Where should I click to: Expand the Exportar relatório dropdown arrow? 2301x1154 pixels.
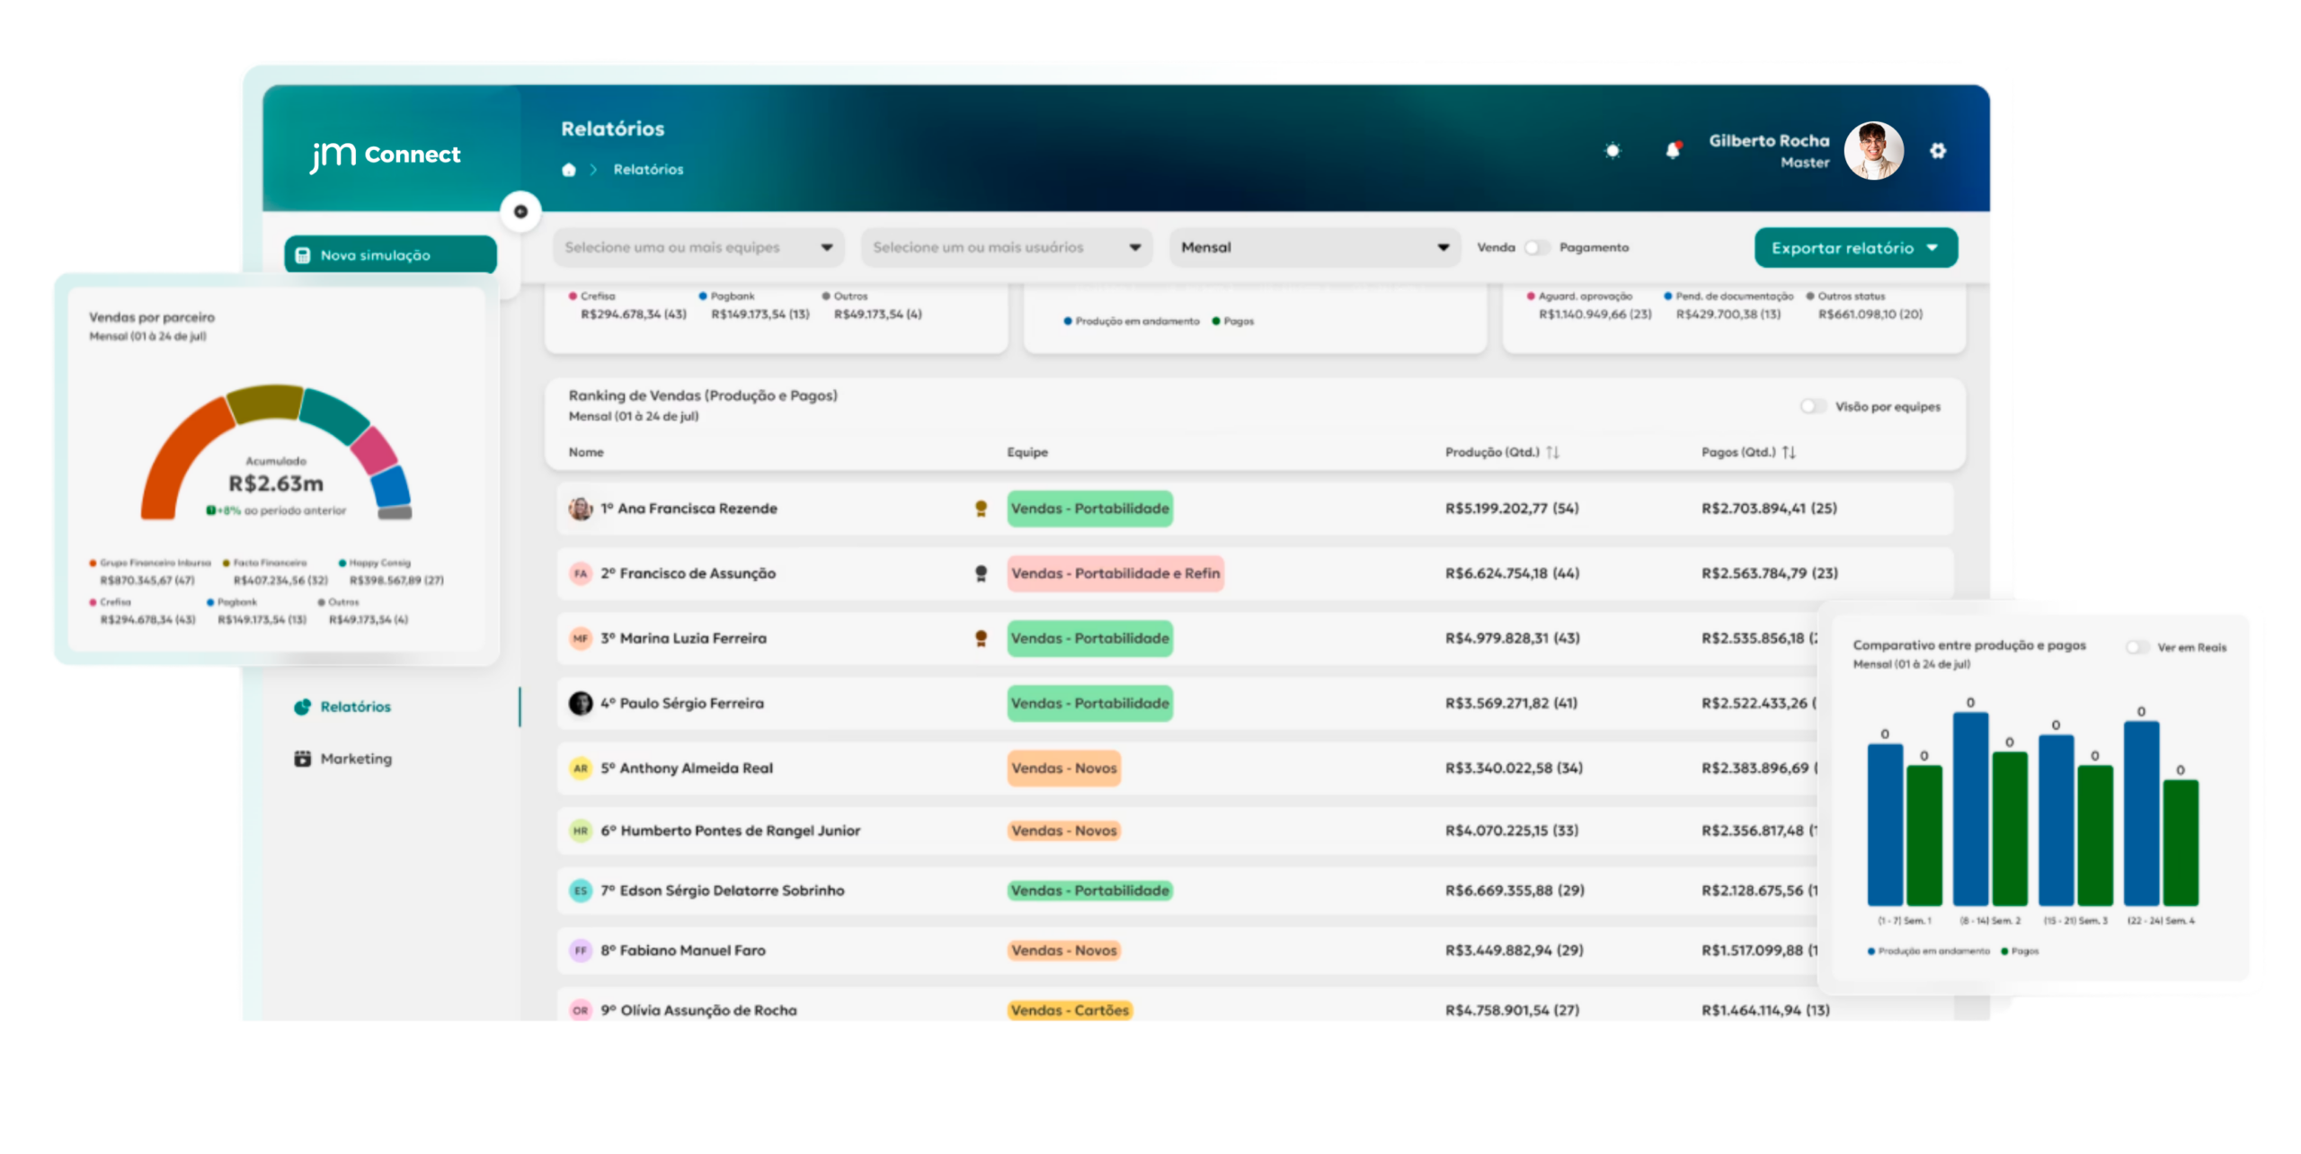(1932, 247)
